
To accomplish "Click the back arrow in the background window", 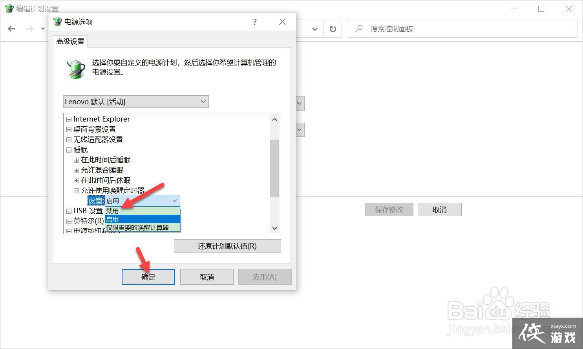I will tap(12, 29).
